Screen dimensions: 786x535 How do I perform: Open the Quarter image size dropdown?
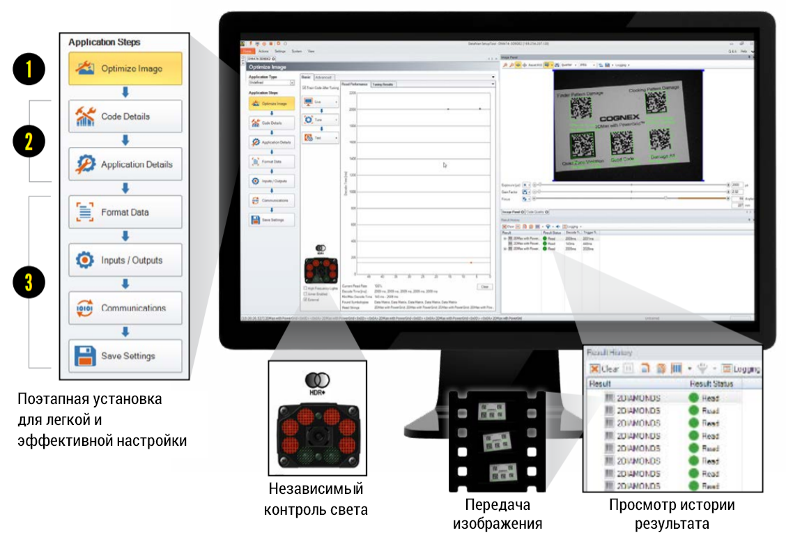567,65
